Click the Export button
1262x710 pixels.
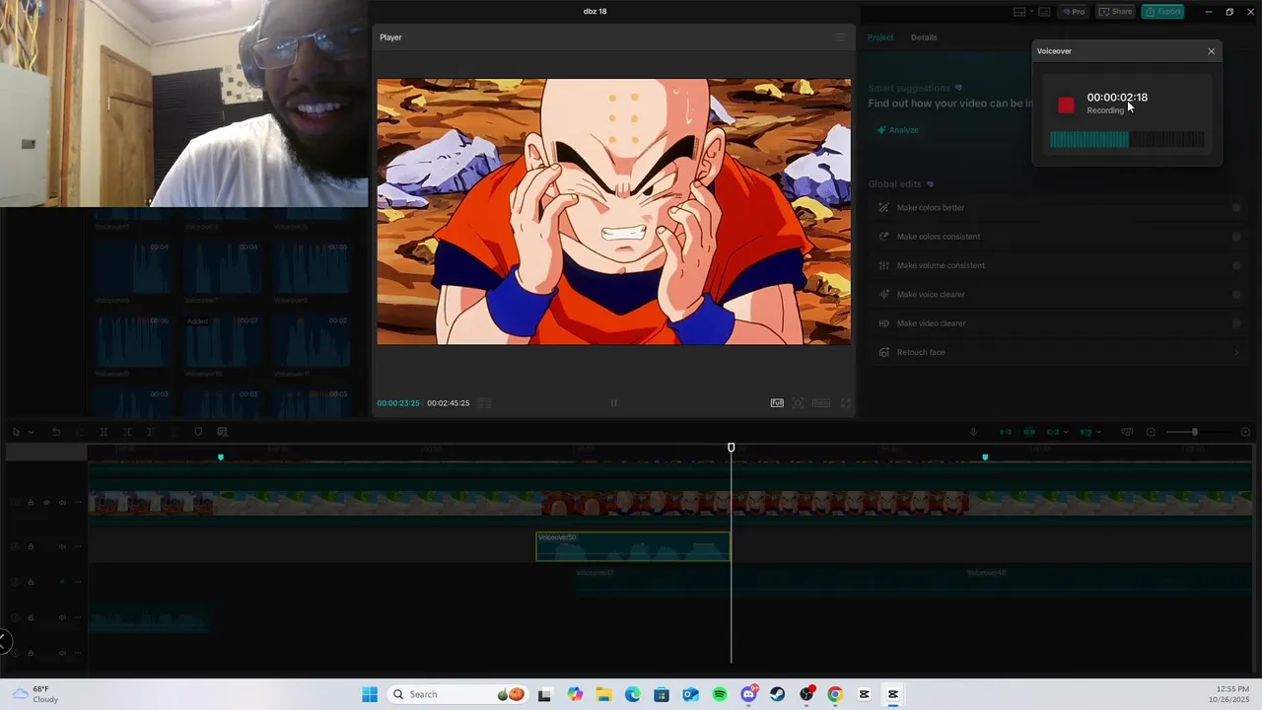[x=1162, y=12]
